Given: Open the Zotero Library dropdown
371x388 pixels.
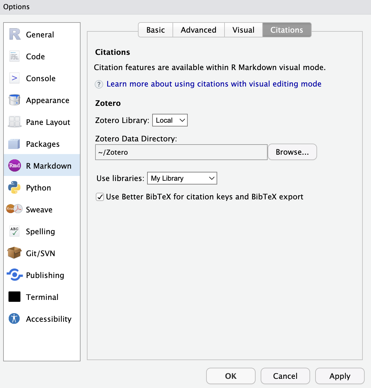Looking at the screenshot, I should point(170,120).
